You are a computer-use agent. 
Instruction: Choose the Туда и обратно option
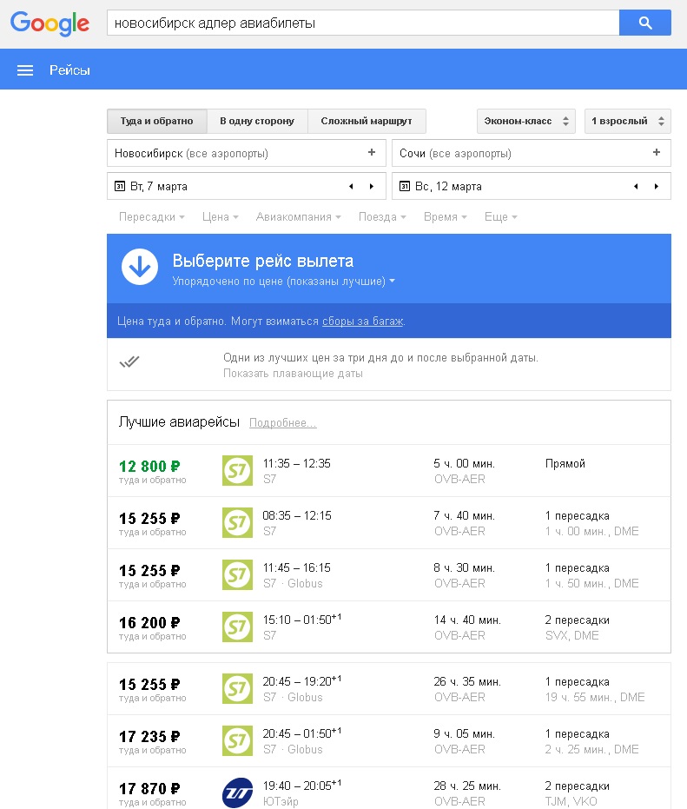pos(157,121)
